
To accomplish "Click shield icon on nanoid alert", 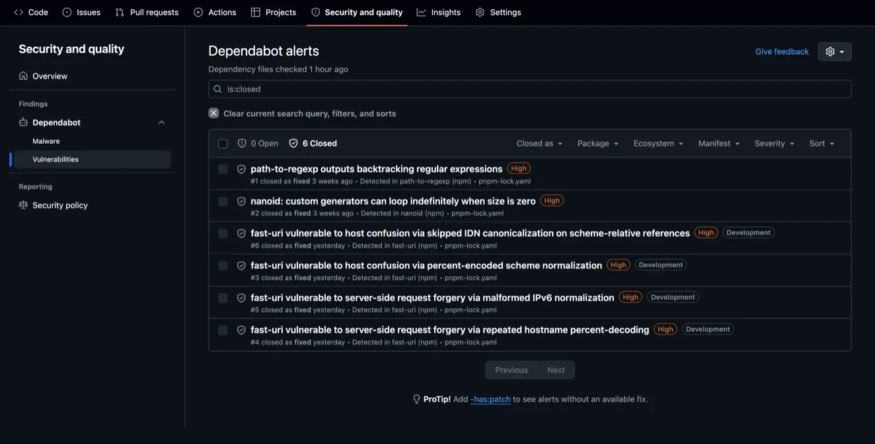I will point(241,202).
